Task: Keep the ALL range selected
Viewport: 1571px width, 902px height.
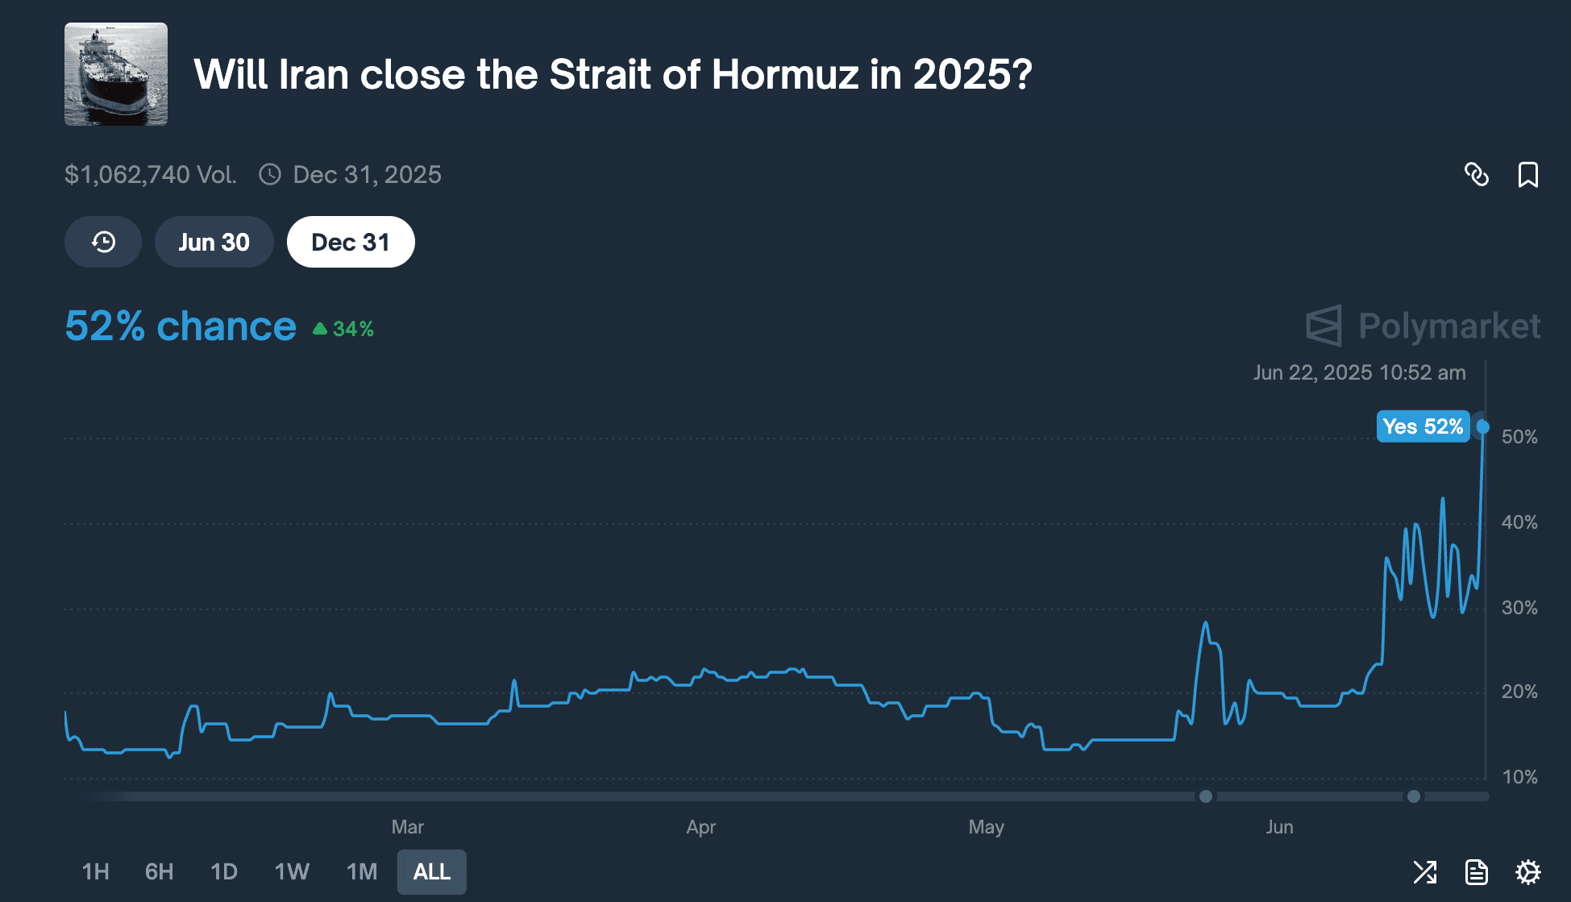Action: tap(431, 871)
